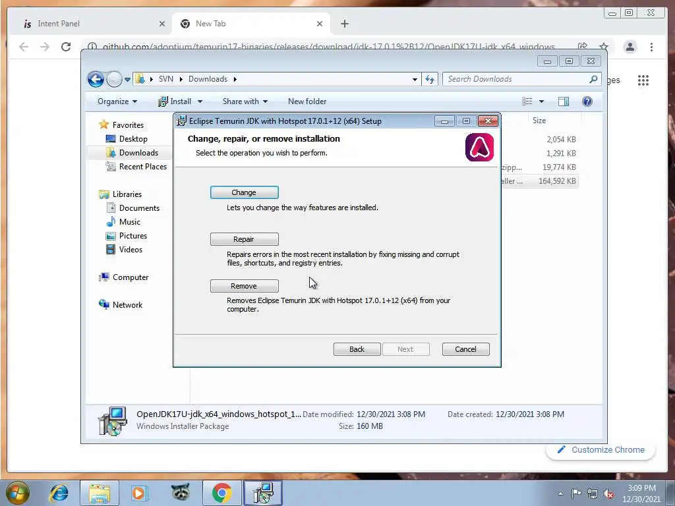The width and height of the screenshot is (675, 506).
Task: Click the Customize Chrome button
Action: click(x=601, y=449)
